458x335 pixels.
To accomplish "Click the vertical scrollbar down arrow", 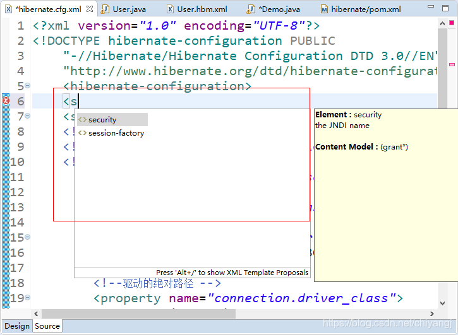I will coord(442,303).
